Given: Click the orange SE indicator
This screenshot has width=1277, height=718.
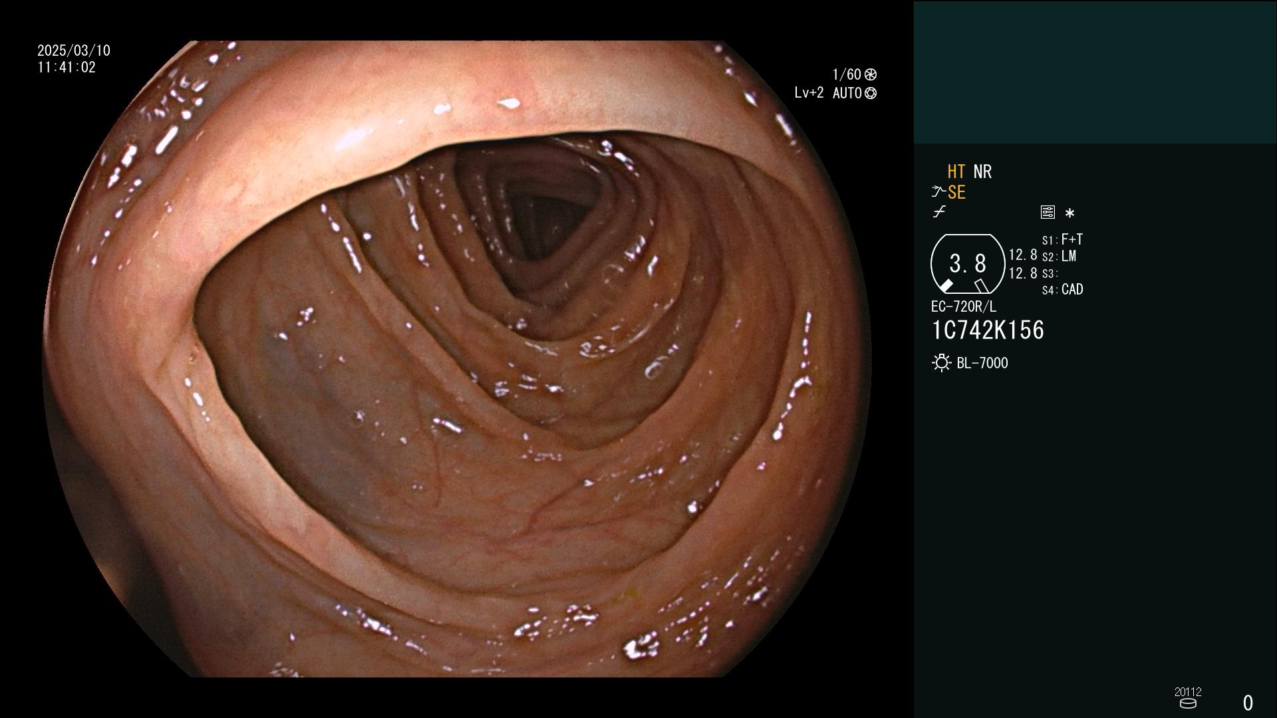Looking at the screenshot, I should (956, 192).
